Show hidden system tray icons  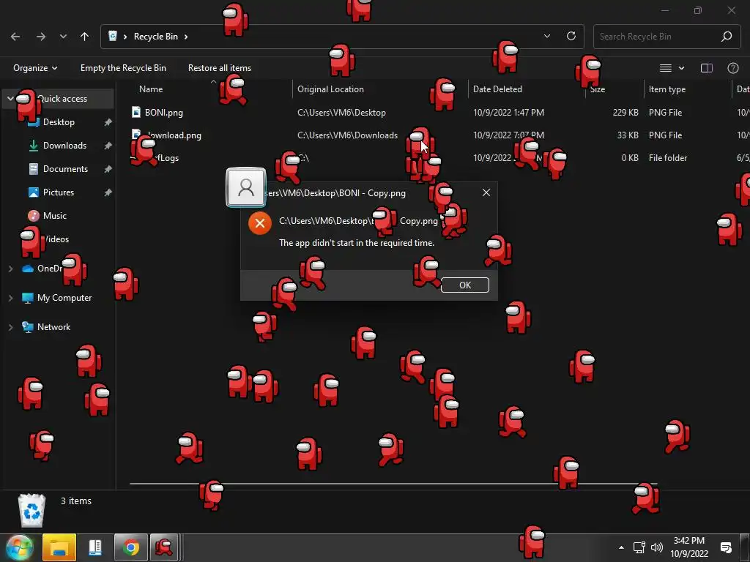(x=621, y=547)
